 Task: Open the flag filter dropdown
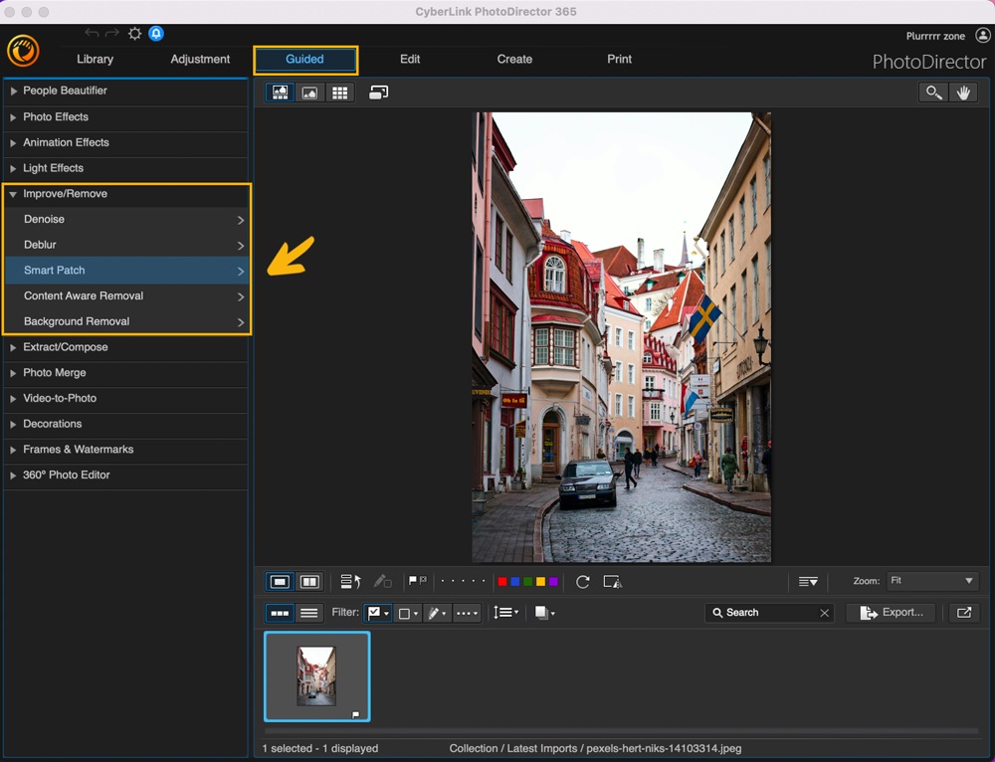(x=378, y=612)
